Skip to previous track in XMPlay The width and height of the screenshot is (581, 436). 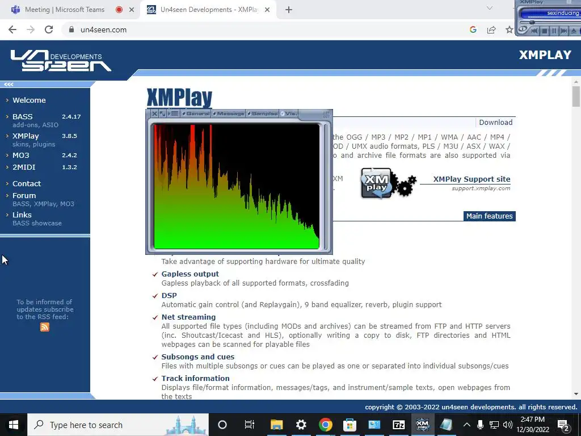534,31
